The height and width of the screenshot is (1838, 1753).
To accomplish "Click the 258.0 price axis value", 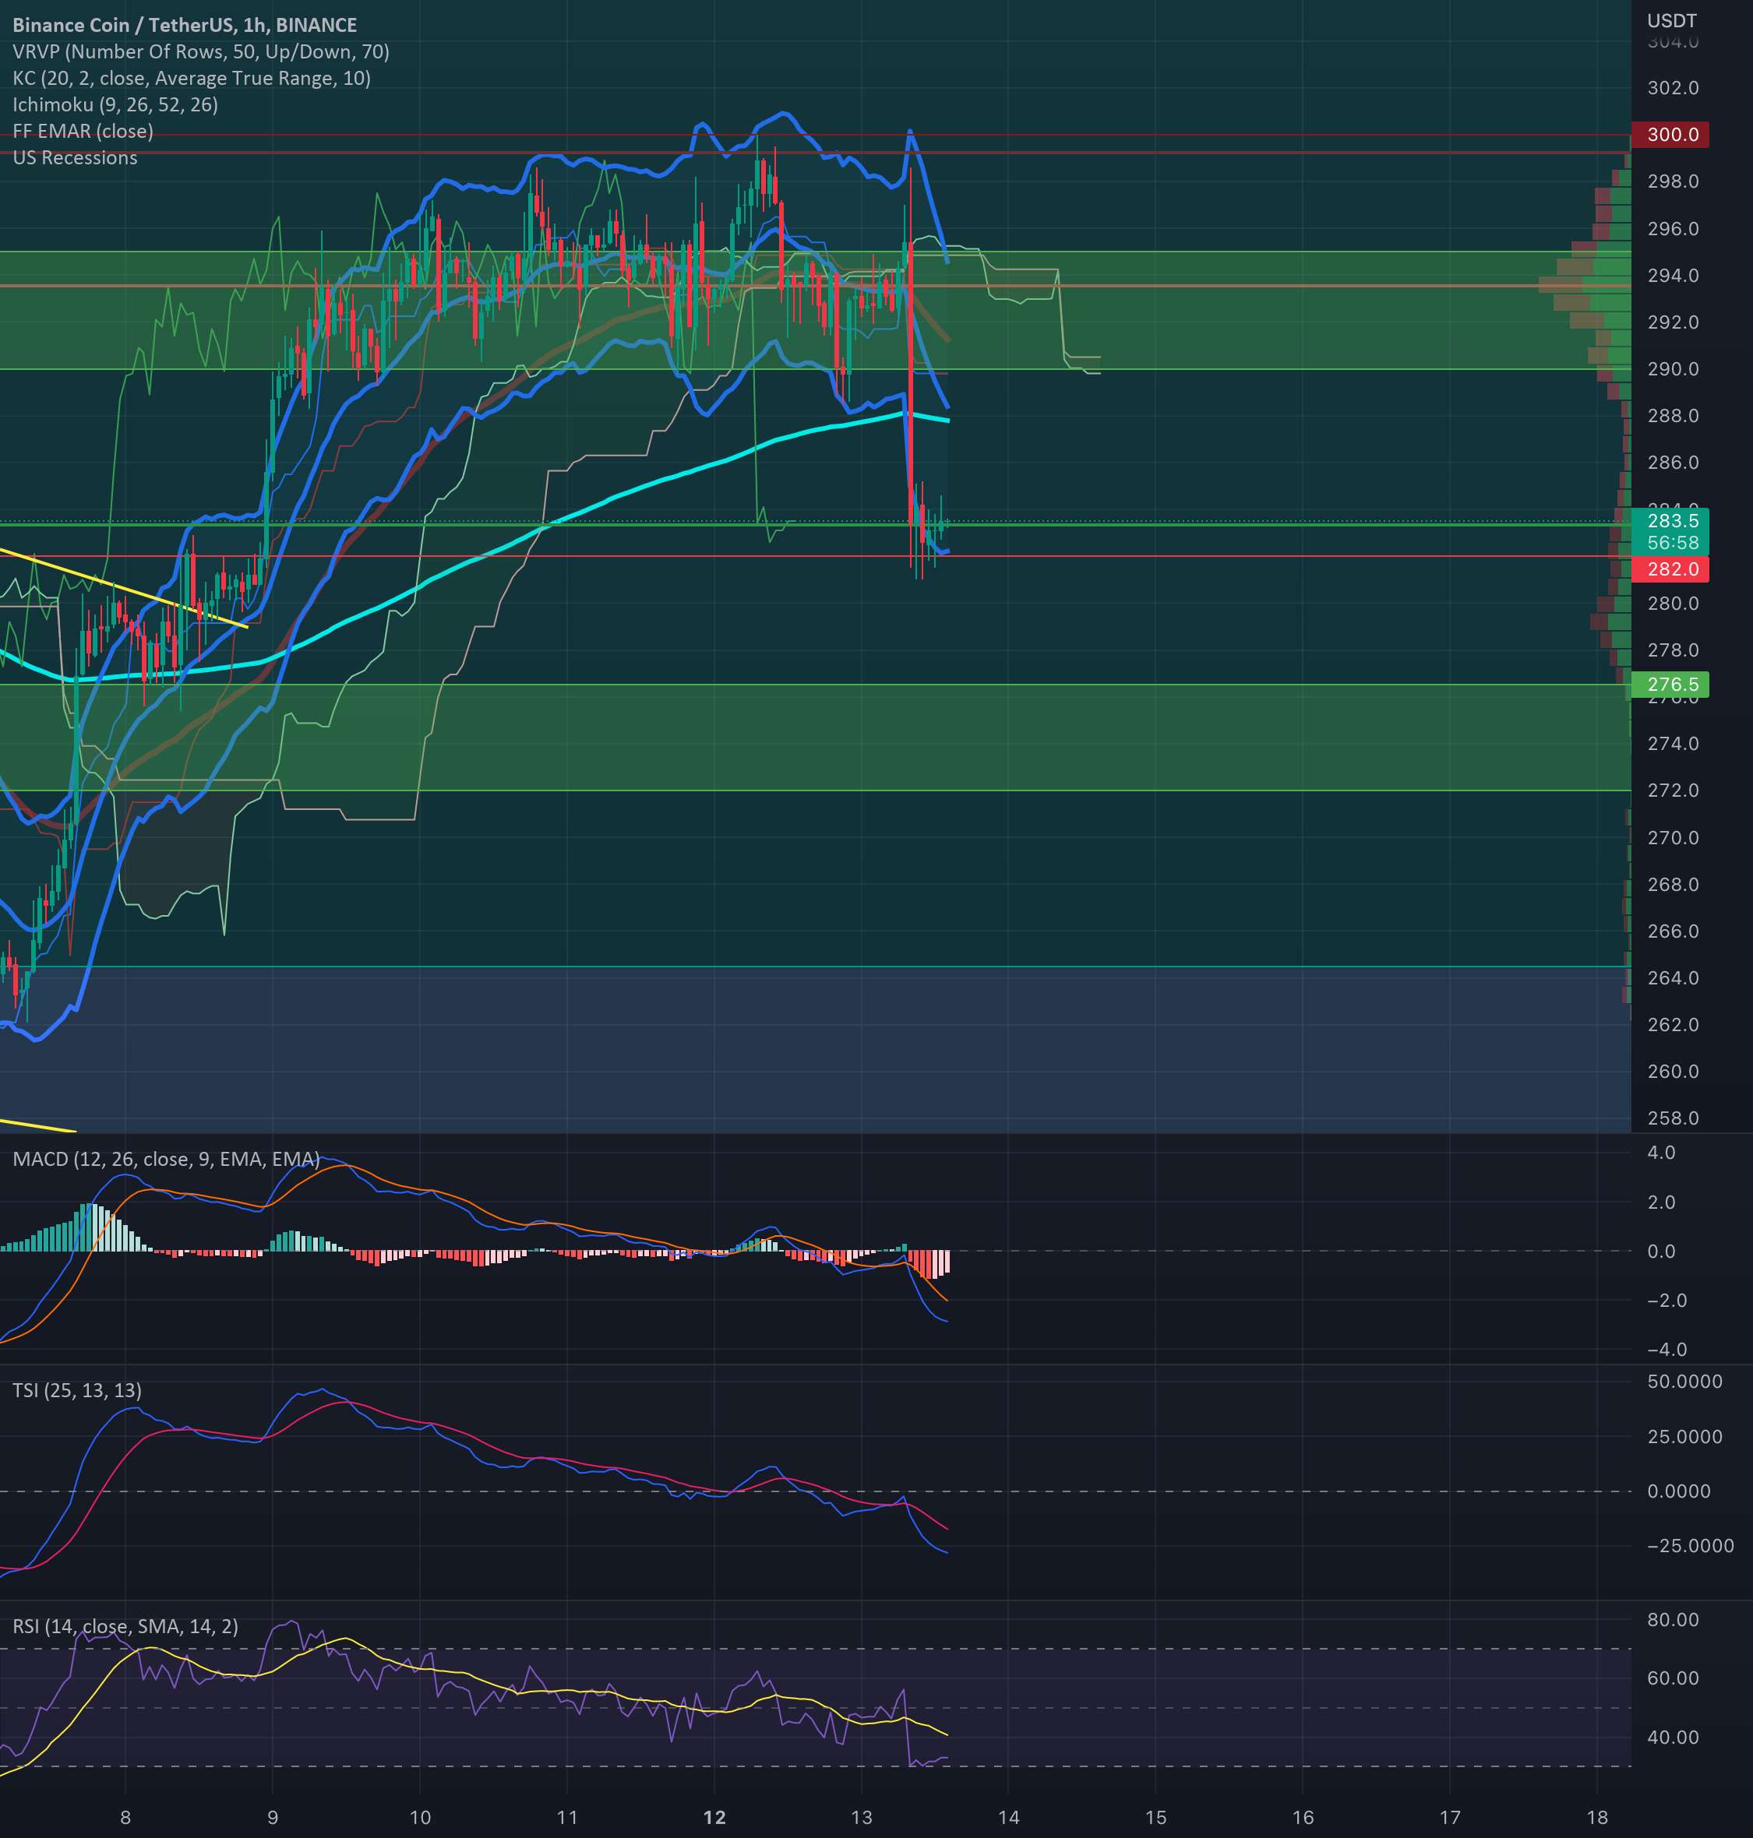I will coord(1673,1118).
